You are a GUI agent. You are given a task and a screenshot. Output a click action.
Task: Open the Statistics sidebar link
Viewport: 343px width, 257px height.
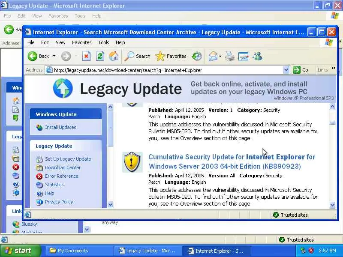pos(54,185)
